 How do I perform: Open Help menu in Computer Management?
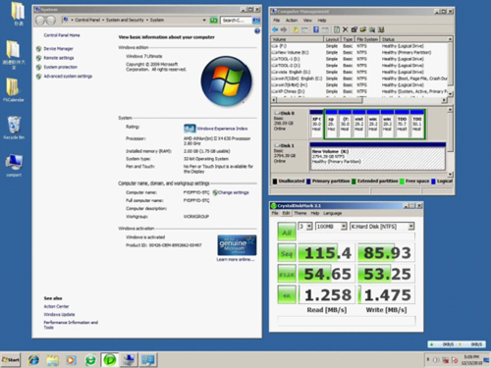coord(322,21)
